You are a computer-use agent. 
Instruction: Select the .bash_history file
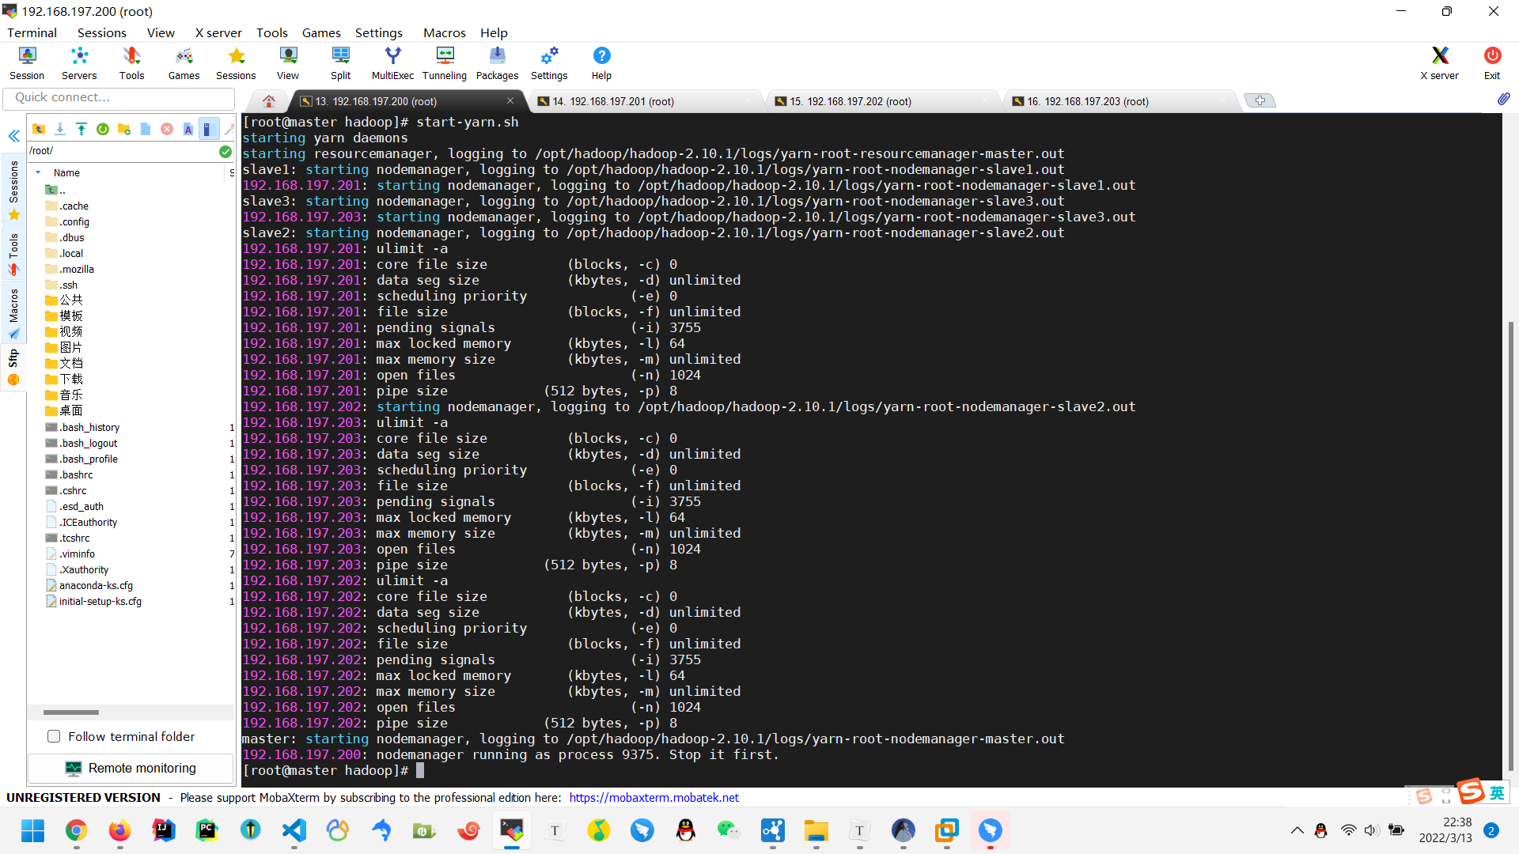pyautogui.click(x=89, y=427)
